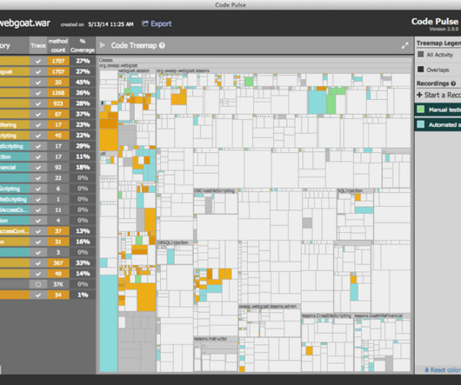Toggle trace checkbox for the 31-method row
Image resolution: width=461 pixels, height=385 pixels.
(38, 242)
